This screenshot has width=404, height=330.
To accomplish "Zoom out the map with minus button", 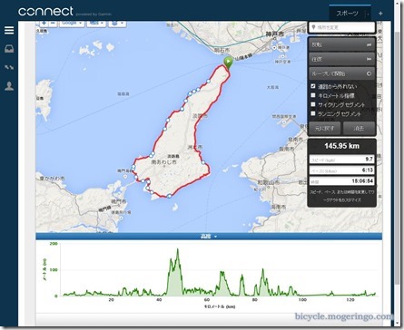I will coord(53,24).
